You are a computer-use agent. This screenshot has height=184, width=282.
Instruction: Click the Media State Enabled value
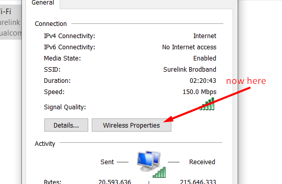pos(204,58)
